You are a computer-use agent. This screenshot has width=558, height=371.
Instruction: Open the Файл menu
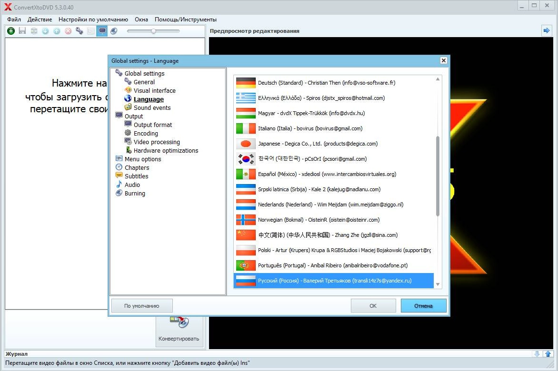tap(14, 20)
